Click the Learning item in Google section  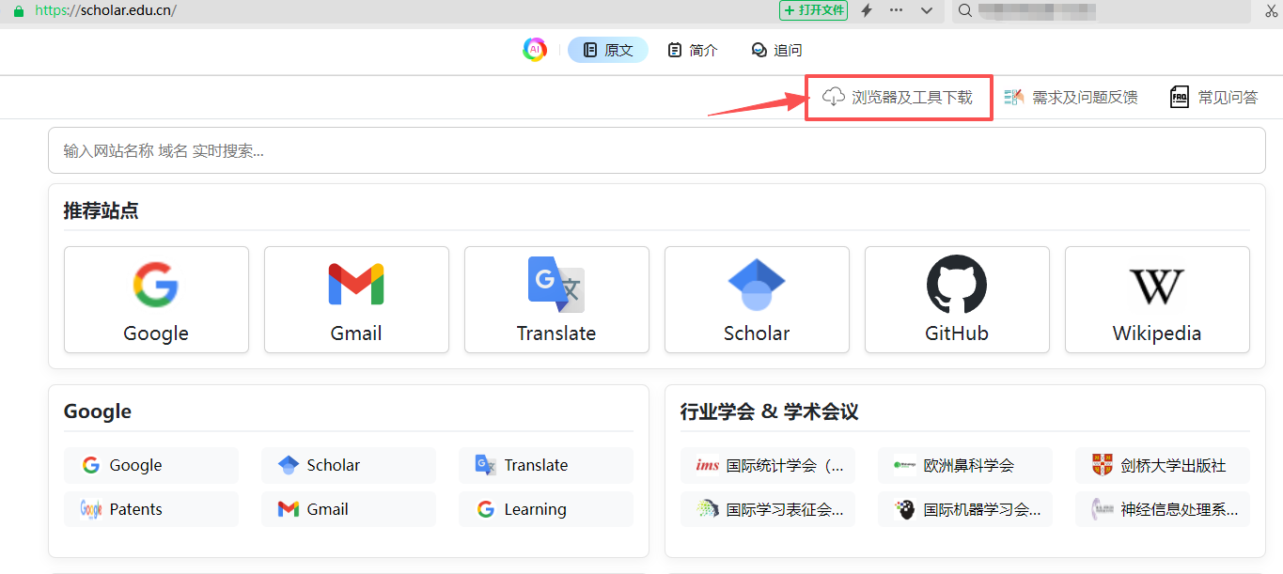click(x=546, y=509)
